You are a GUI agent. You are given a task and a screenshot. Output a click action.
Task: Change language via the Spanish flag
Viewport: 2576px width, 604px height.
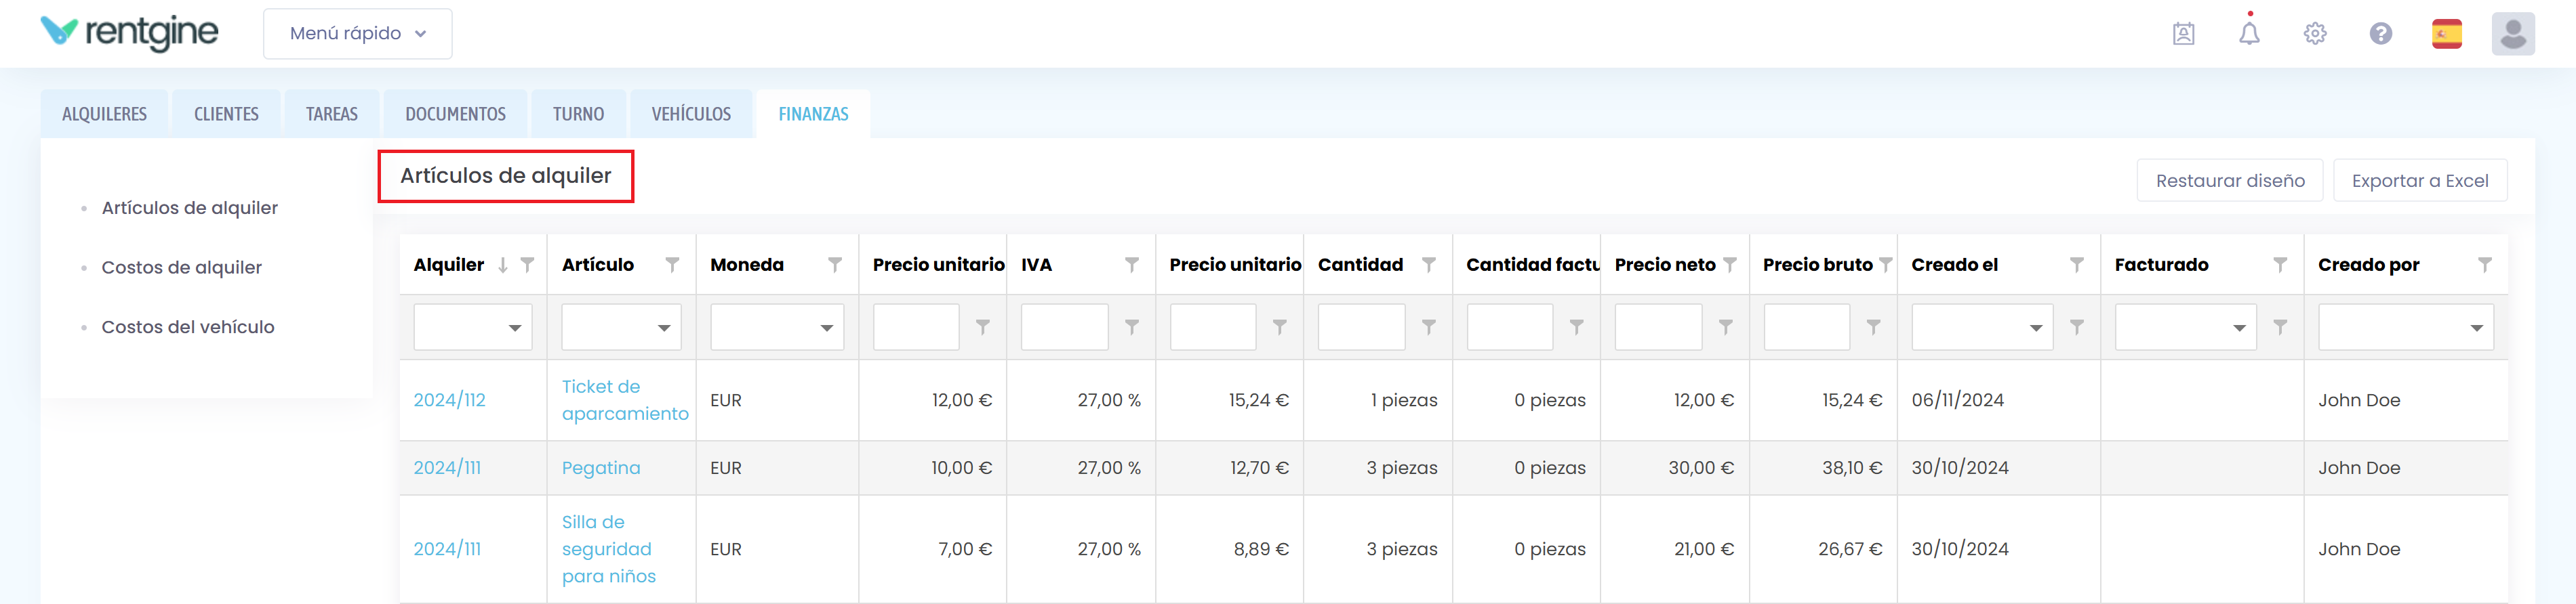(2447, 34)
